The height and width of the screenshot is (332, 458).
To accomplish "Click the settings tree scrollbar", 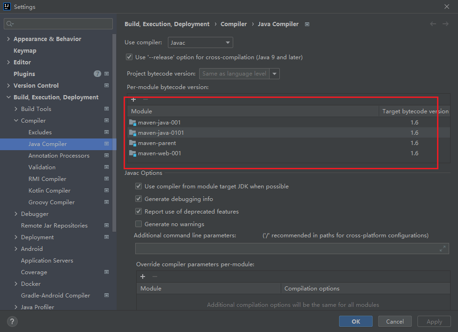I will coord(114,133).
